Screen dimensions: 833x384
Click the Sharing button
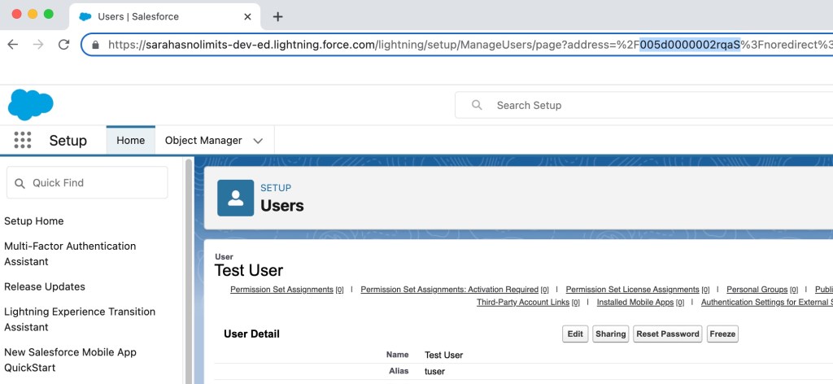610,334
